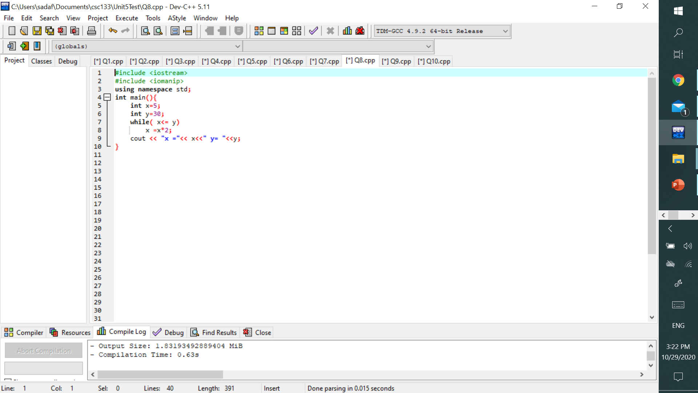Open the TDM-GCC compiler selection dropdown

tap(505, 31)
